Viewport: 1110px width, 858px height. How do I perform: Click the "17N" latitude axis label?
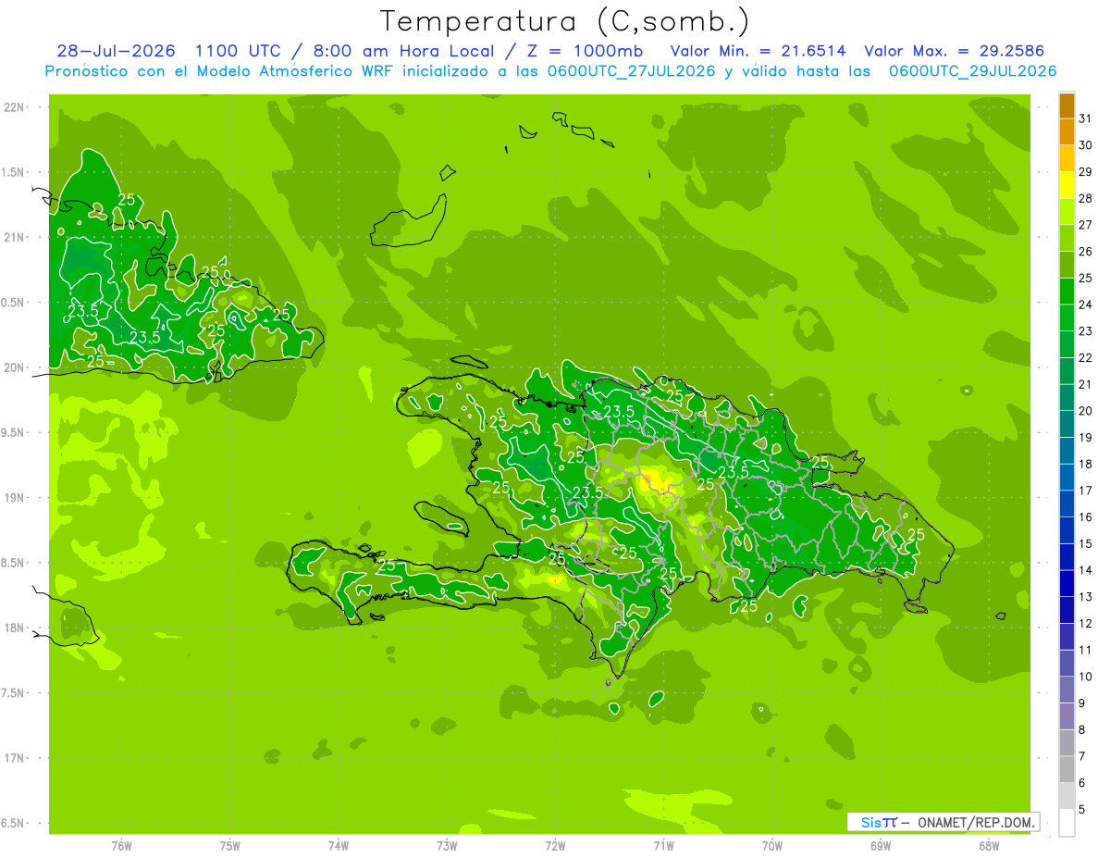coord(16,758)
